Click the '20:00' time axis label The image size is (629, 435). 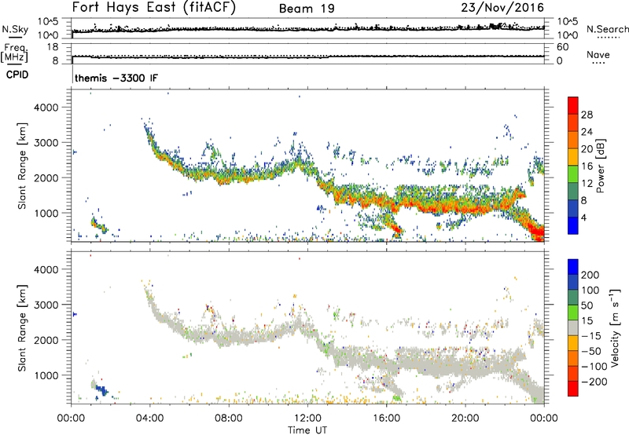tap(465, 419)
